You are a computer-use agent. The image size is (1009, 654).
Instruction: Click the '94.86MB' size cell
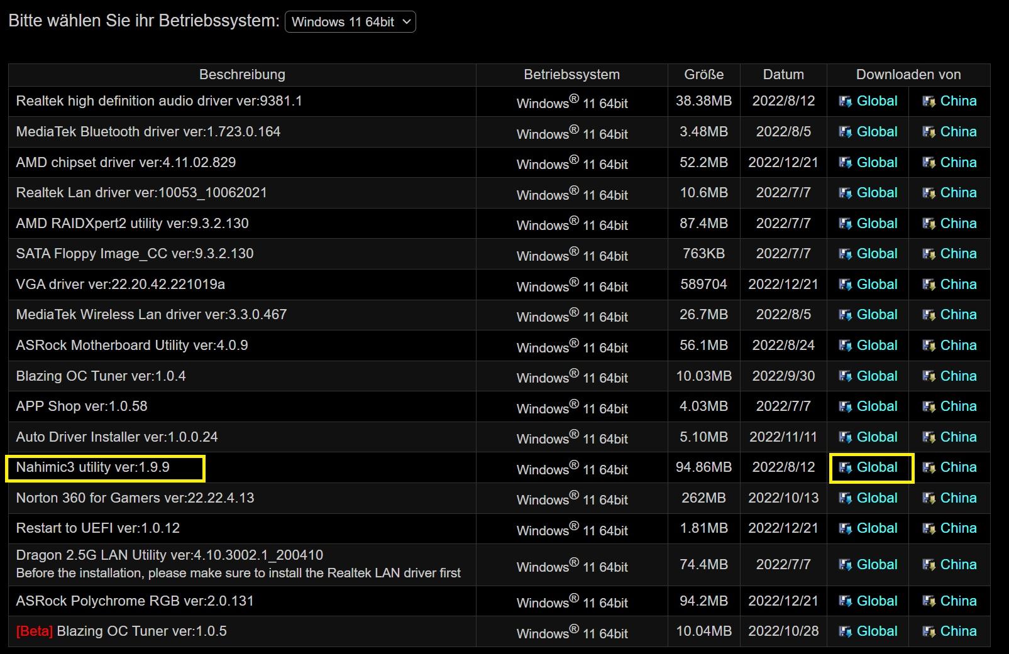704,467
